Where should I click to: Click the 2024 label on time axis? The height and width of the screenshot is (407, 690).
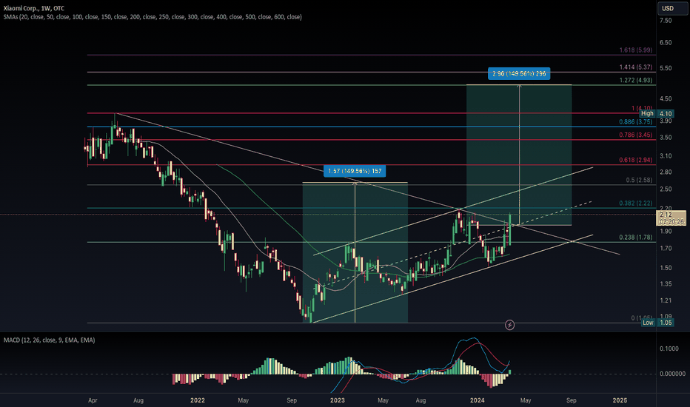(478, 400)
